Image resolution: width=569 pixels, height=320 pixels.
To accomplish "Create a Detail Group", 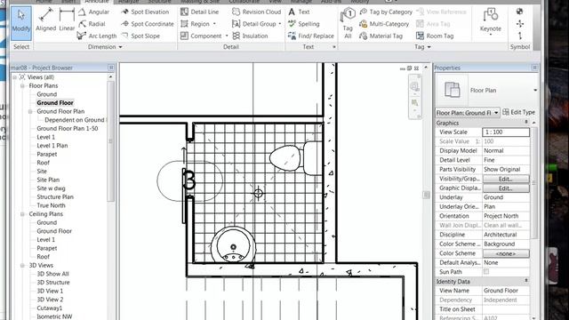I will click(257, 24).
